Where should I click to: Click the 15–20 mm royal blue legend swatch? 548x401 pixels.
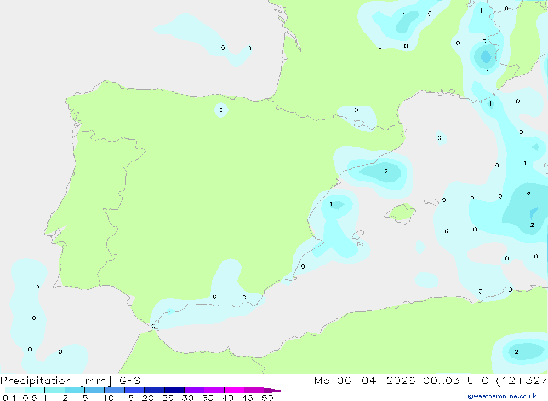click(x=135, y=390)
